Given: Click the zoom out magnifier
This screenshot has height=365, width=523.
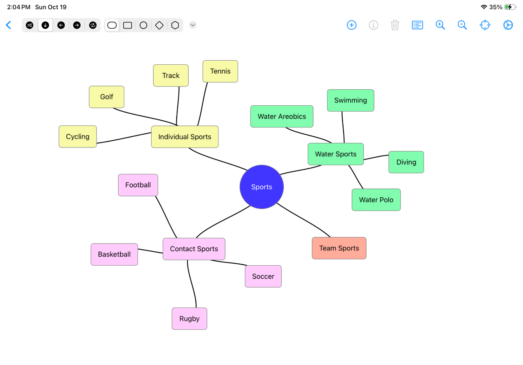Looking at the screenshot, I should pyautogui.click(x=462, y=25).
